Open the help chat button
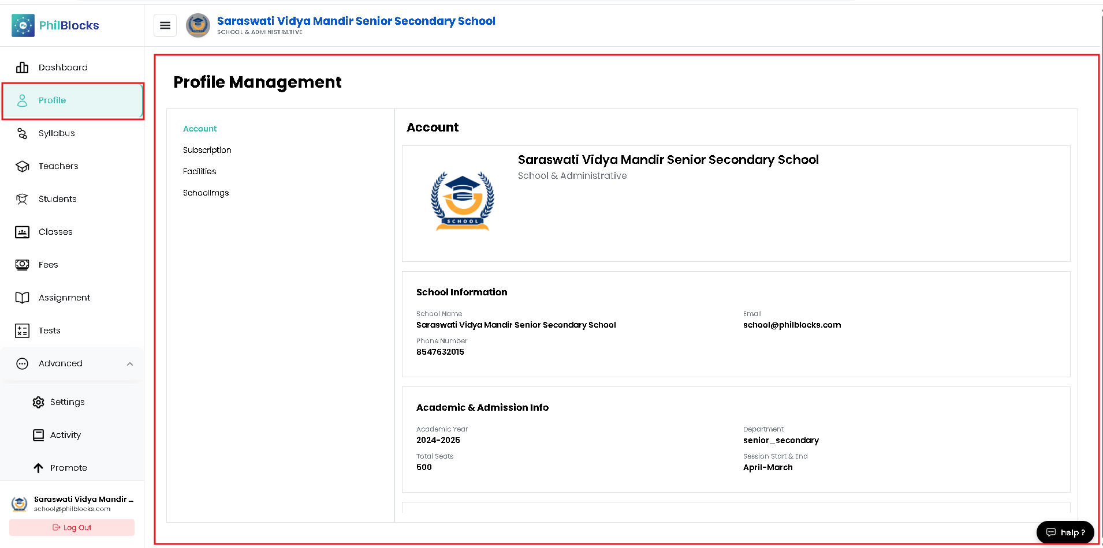 [1065, 532]
